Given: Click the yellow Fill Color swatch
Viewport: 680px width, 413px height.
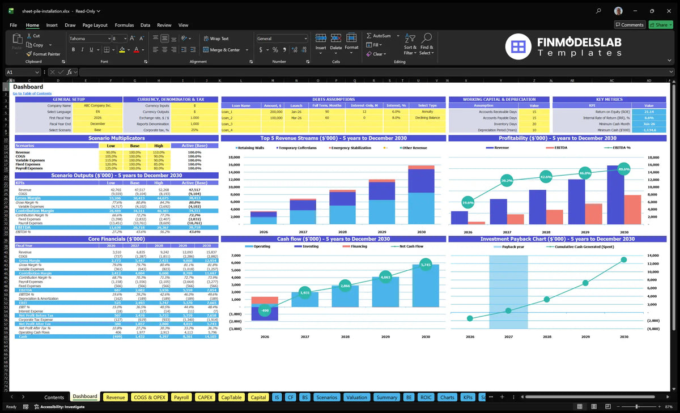Looking at the screenshot, I should click(122, 50).
